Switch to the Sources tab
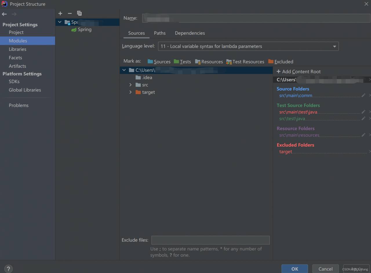This screenshot has height=273, width=371. tap(137, 33)
